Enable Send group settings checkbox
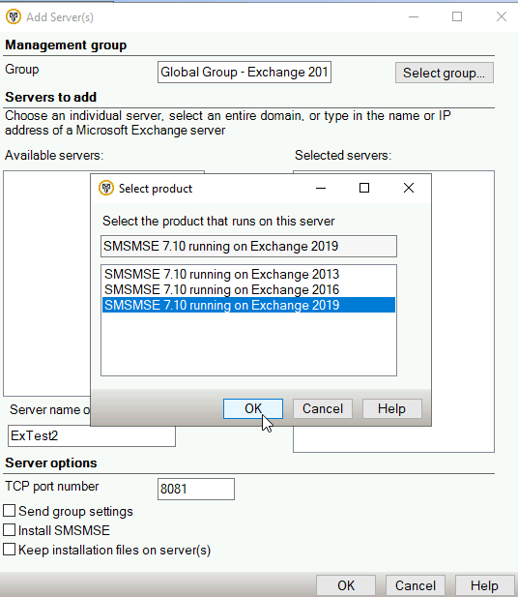Viewport: 518px width, 597px height. [x=9, y=511]
